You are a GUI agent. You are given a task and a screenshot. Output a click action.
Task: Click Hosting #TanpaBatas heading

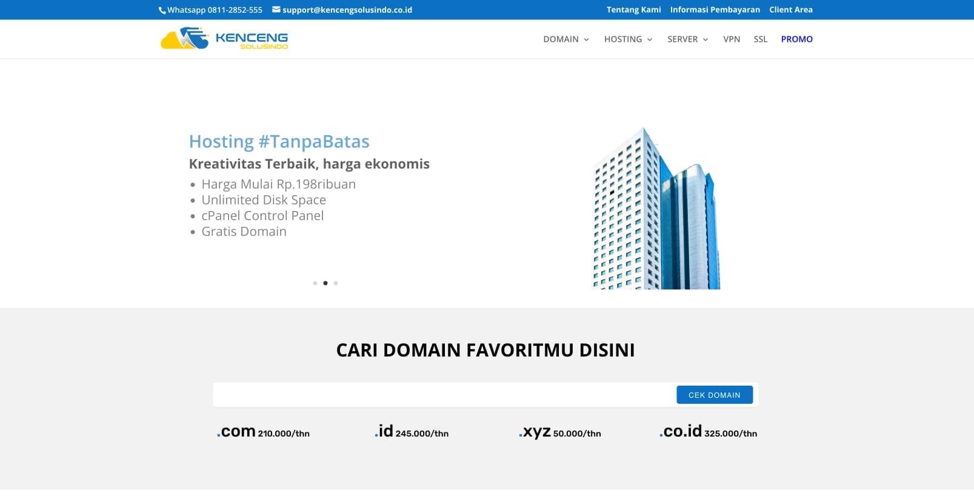[x=279, y=141]
